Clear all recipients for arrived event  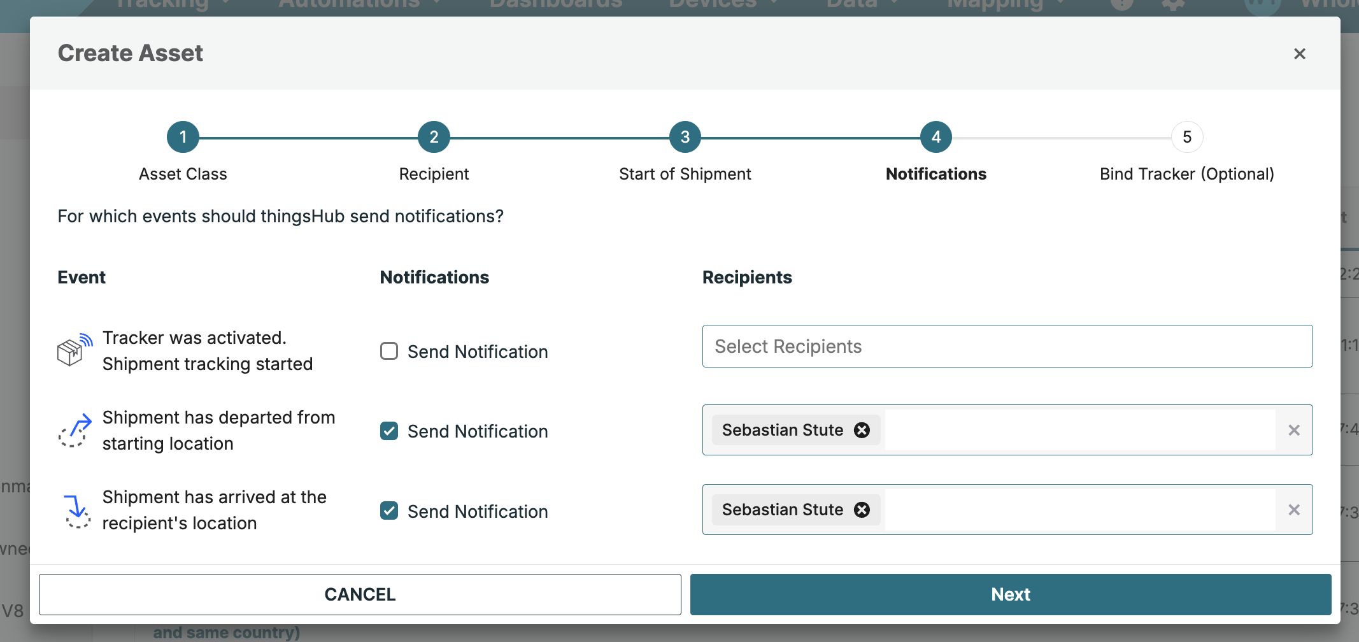click(x=1293, y=510)
